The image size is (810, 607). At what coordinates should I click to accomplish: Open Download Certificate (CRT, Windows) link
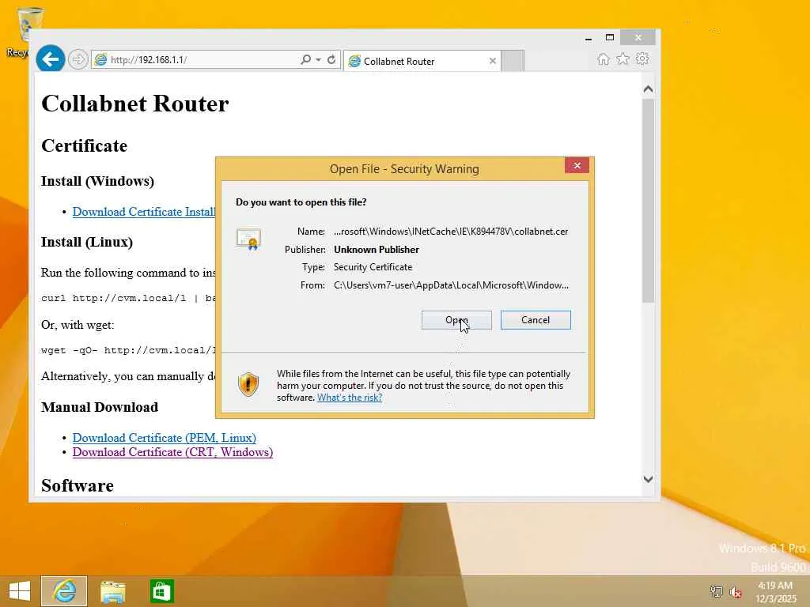[172, 452]
